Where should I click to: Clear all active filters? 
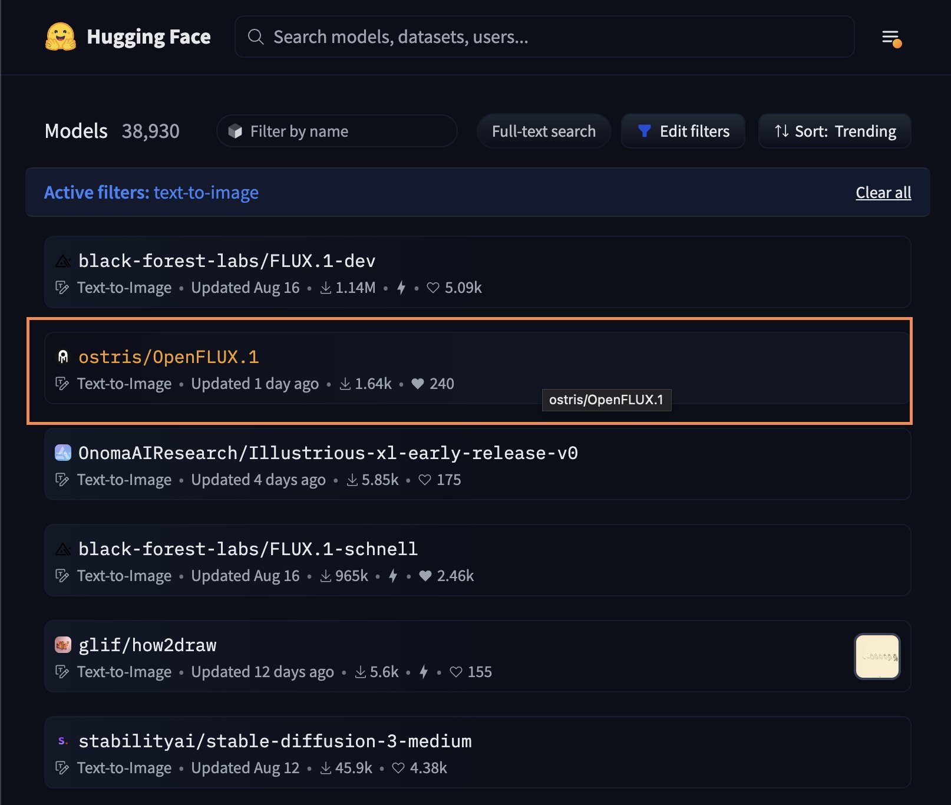(883, 193)
